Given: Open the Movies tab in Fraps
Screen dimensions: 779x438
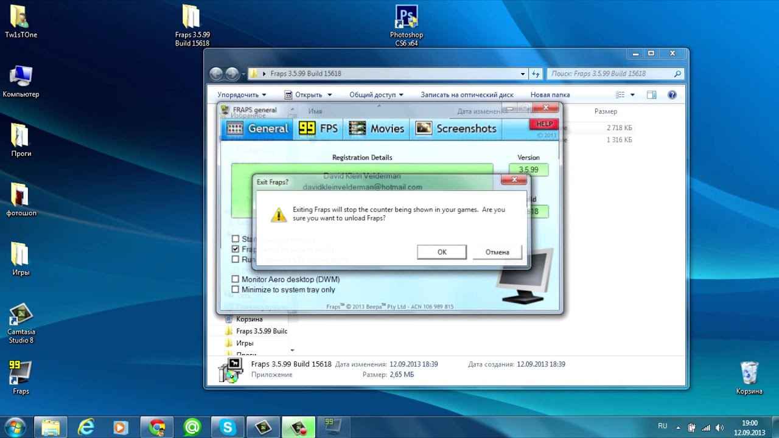Looking at the screenshot, I should click(x=376, y=128).
